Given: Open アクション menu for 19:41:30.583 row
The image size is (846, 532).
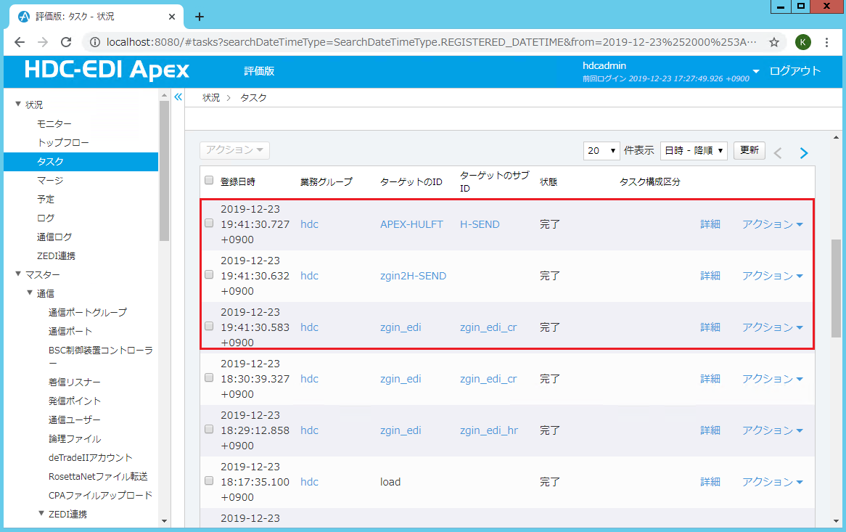Looking at the screenshot, I should (772, 327).
